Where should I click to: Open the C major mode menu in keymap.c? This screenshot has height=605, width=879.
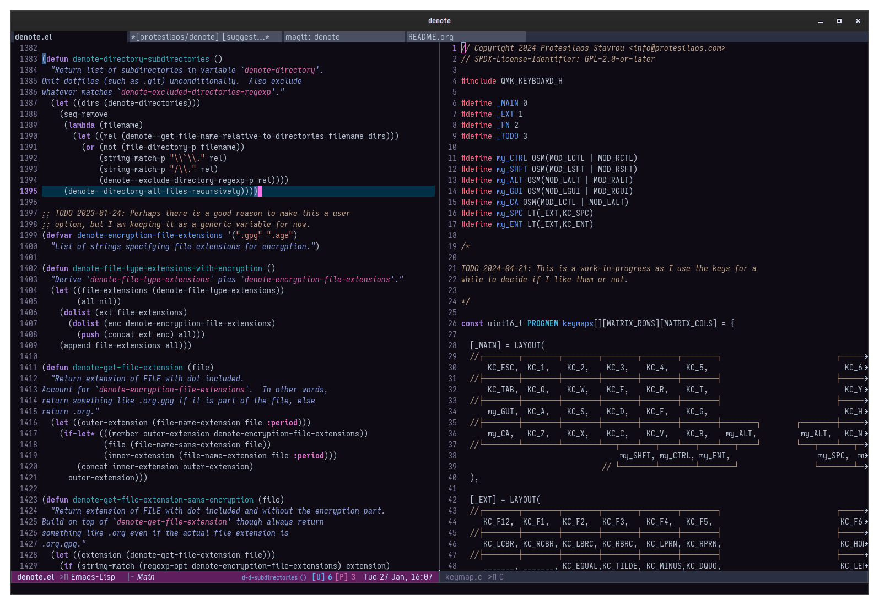pos(501,577)
